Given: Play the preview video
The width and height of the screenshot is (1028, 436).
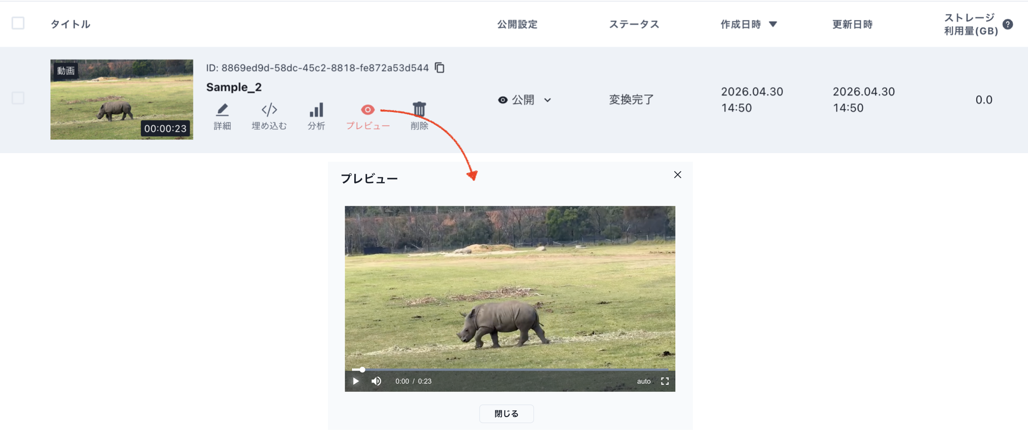Looking at the screenshot, I should pyautogui.click(x=356, y=381).
